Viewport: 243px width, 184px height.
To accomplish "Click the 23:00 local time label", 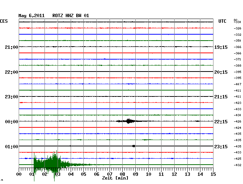I will click(x=12, y=97).
